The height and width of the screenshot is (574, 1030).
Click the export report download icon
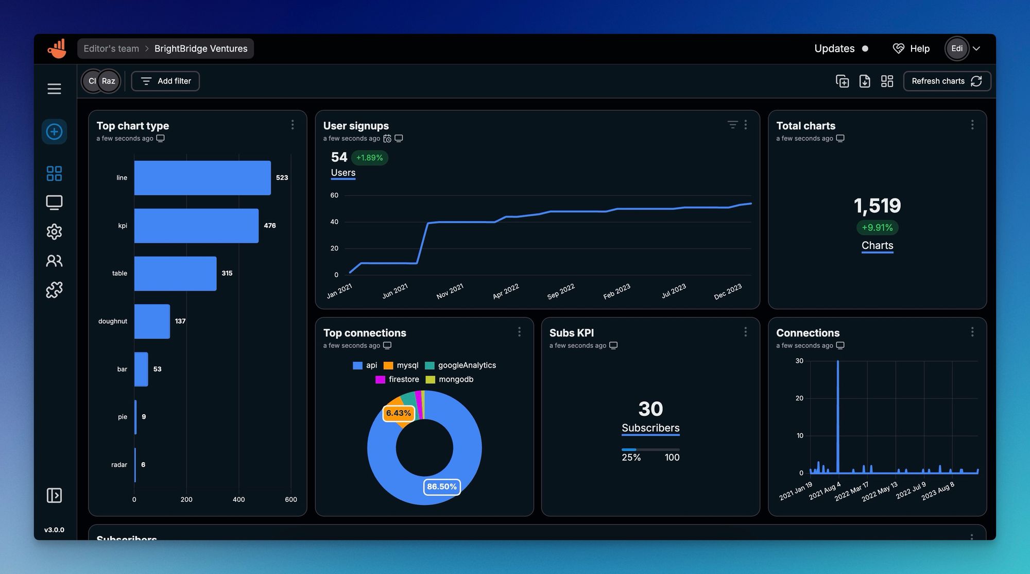click(865, 81)
